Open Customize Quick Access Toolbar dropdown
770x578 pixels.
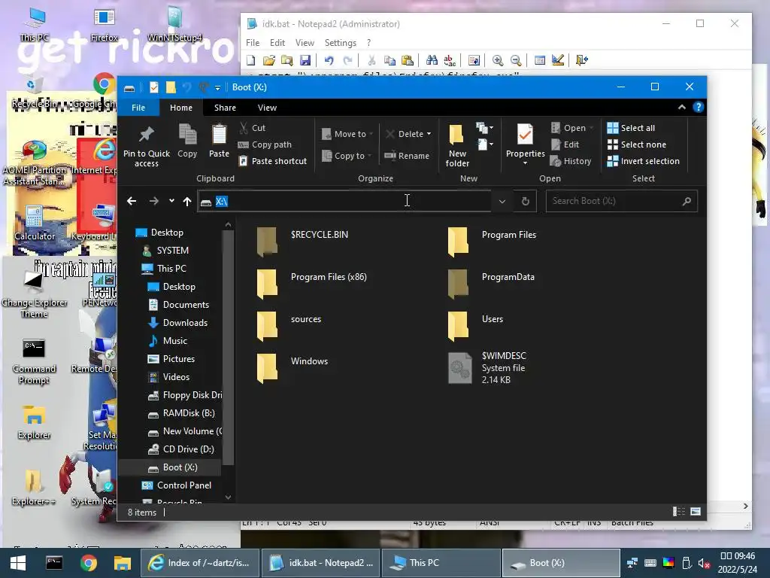pyautogui.click(x=217, y=87)
